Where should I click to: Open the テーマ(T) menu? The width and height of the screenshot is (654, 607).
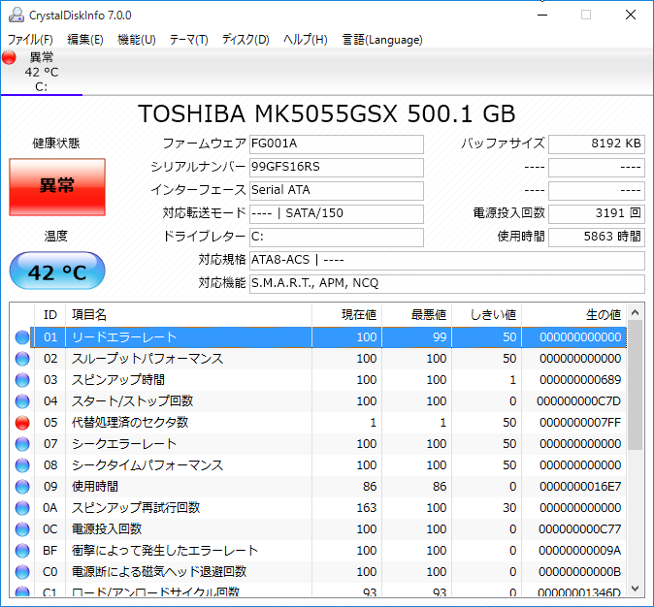pyautogui.click(x=188, y=40)
